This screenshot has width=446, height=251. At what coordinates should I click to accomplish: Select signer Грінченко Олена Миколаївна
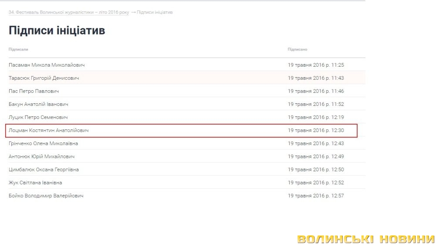tap(44, 143)
